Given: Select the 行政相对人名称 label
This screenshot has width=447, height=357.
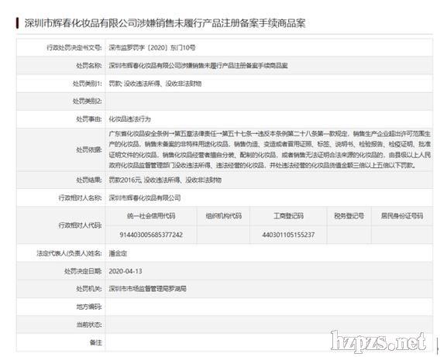Looking at the screenshot, I should click(80, 197).
